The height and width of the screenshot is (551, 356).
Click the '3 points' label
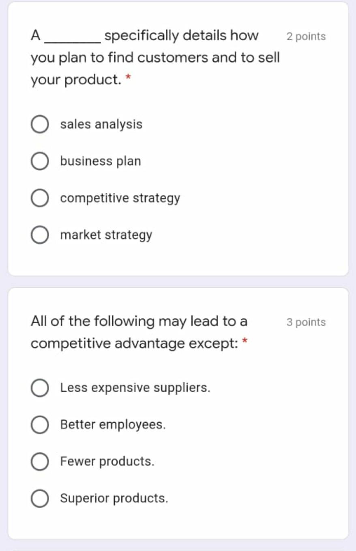(x=306, y=322)
